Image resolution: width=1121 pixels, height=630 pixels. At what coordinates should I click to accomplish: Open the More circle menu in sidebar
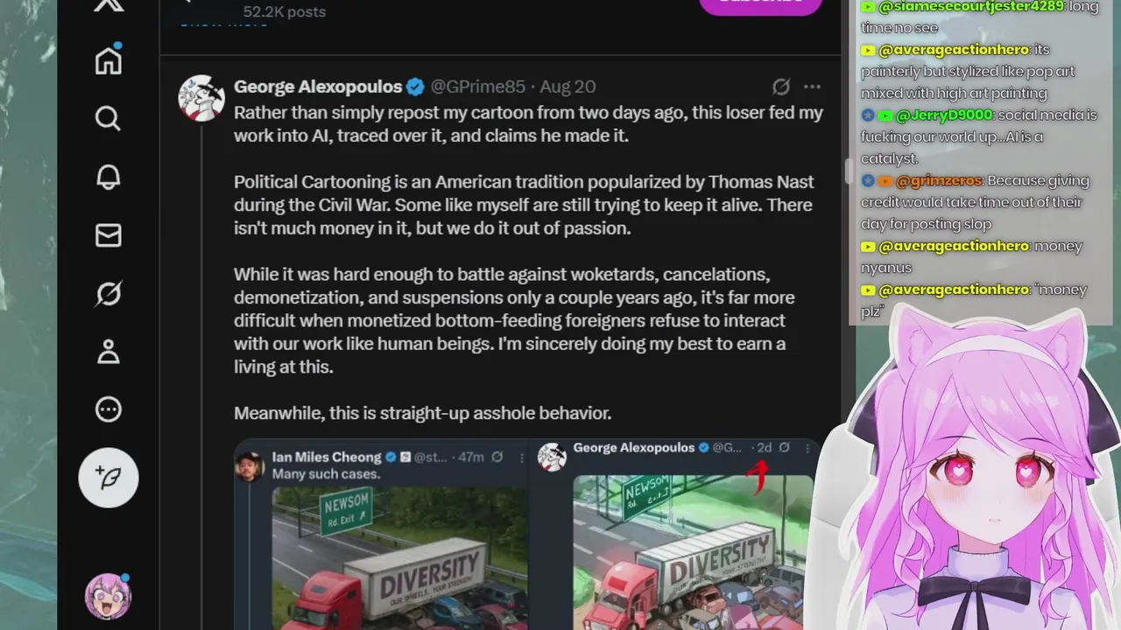tap(109, 409)
